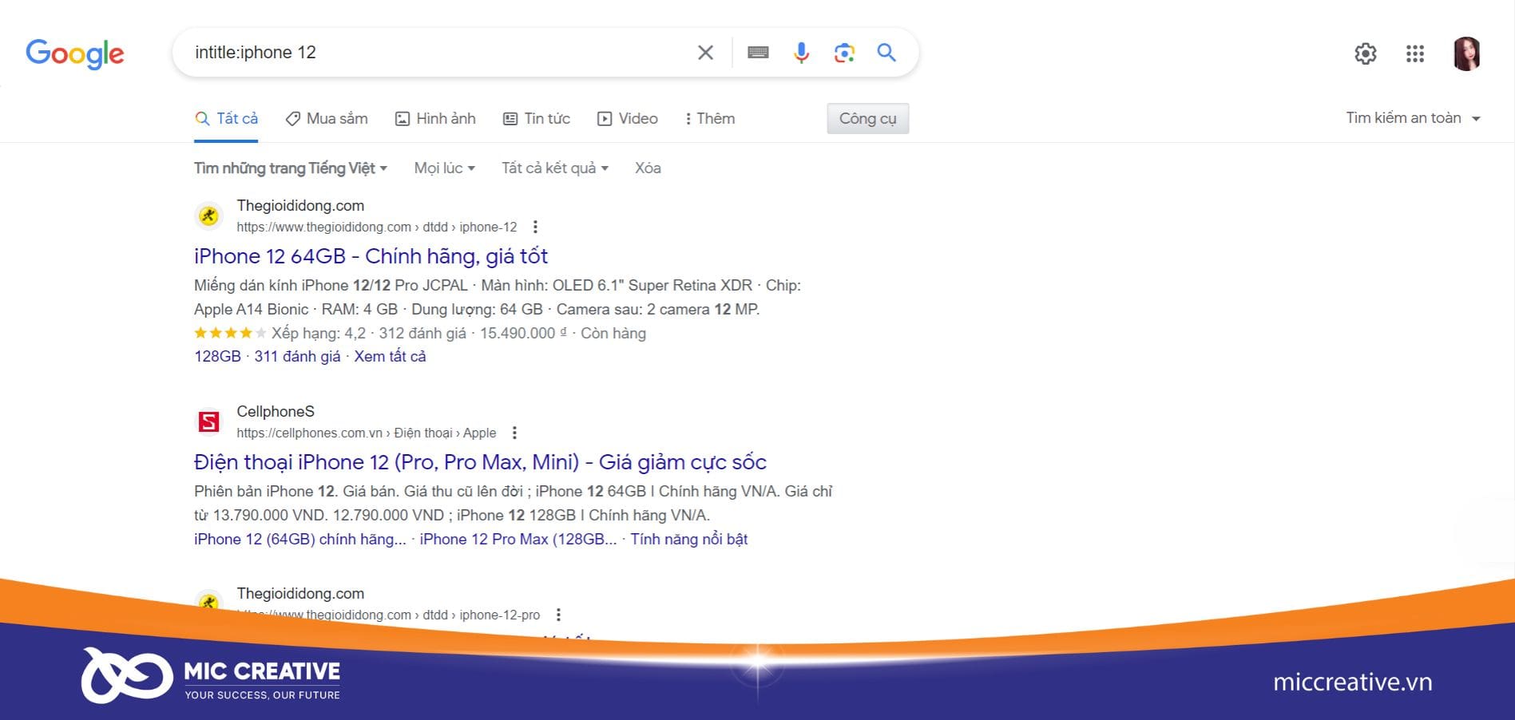Click the first Thegioididong favicon icon
This screenshot has height=720, width=1515.
208,216
